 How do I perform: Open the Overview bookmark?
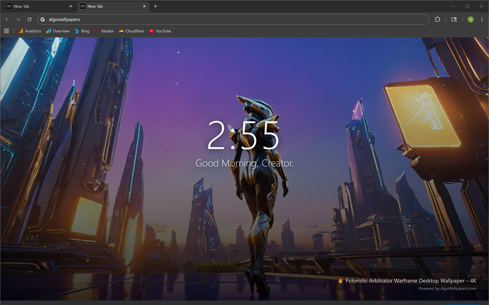(58, 31)
